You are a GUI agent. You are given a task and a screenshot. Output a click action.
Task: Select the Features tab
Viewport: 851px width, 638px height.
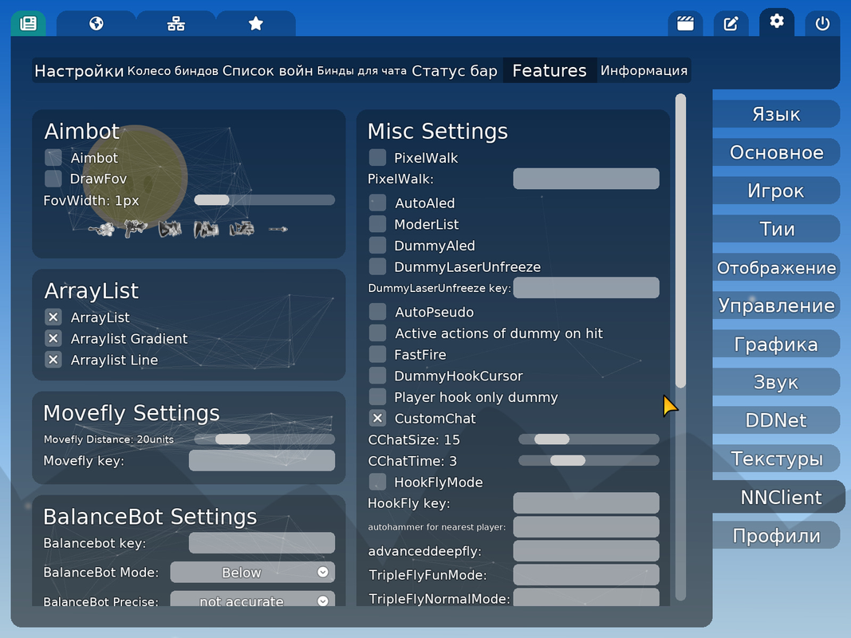click(550, 70)
